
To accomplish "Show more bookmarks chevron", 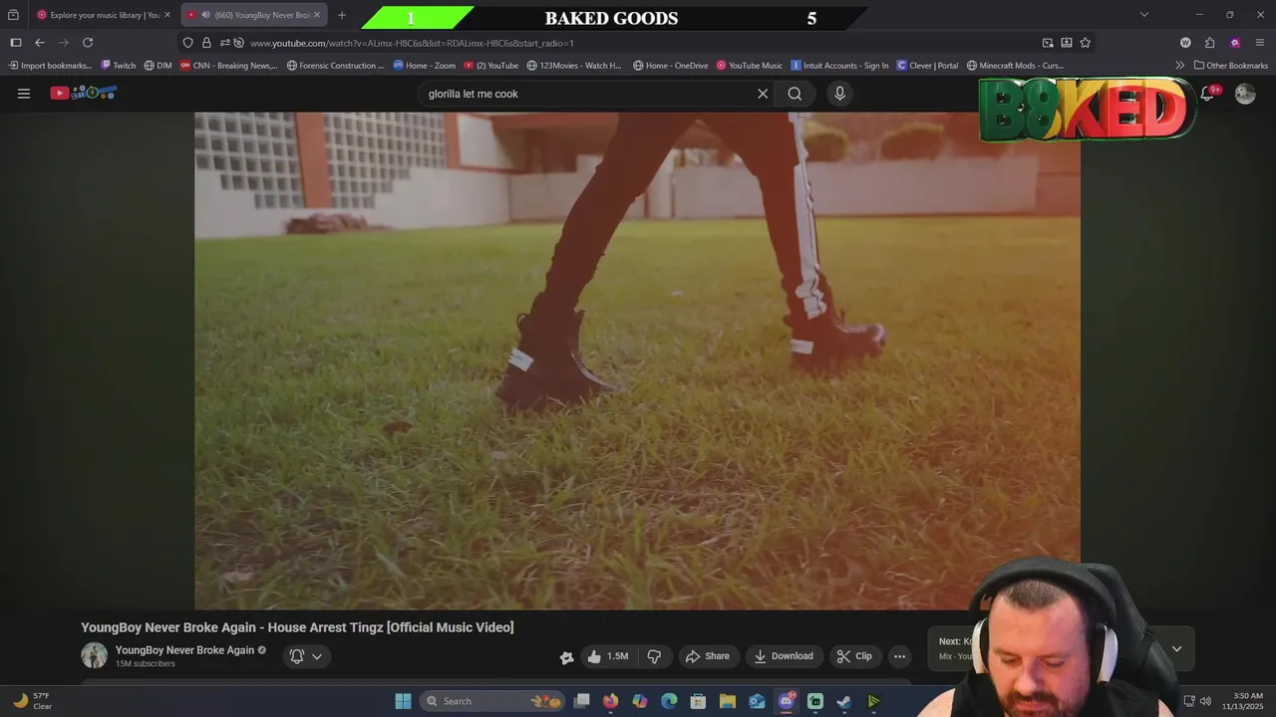I will (1180, 66).
